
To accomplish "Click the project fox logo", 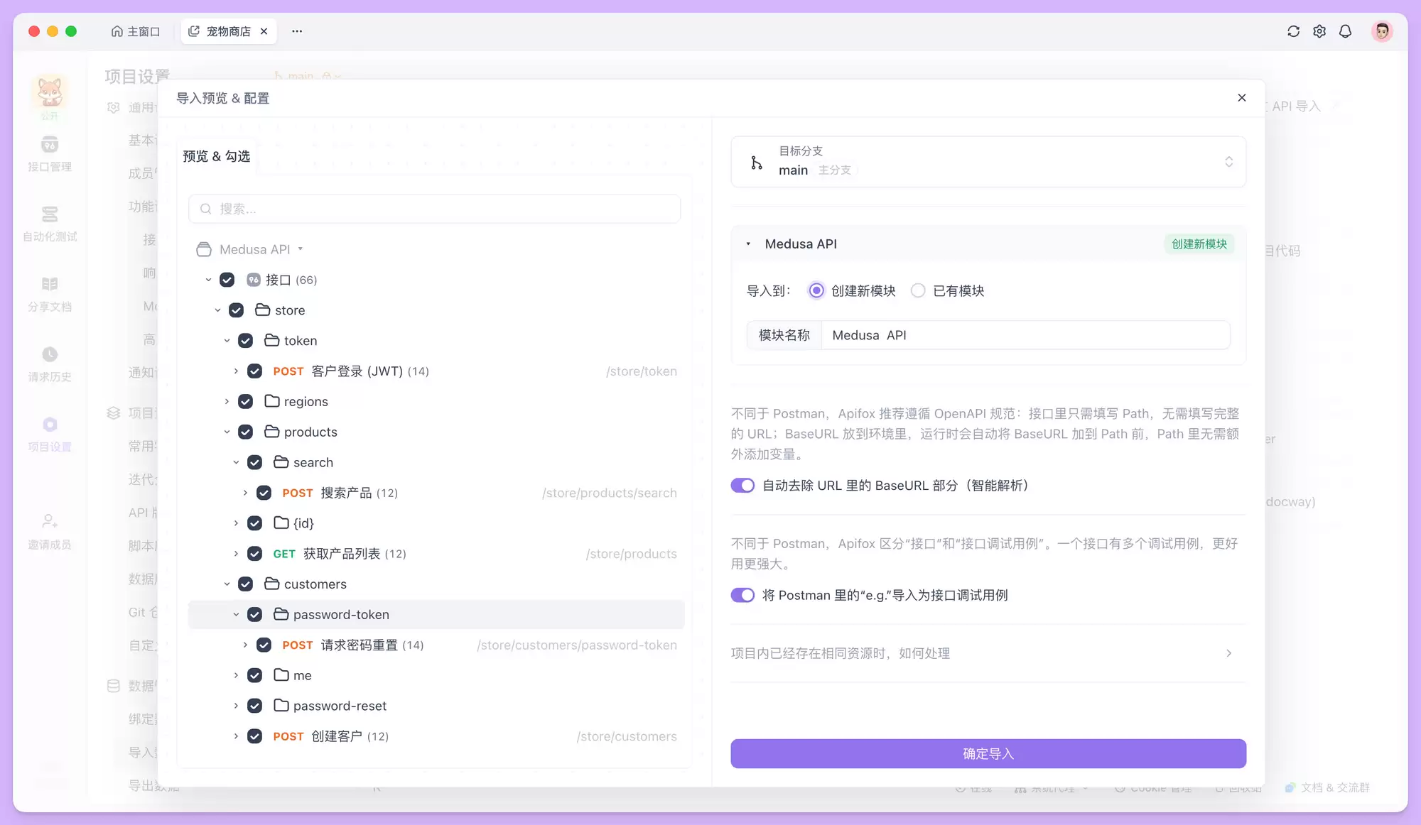I will (50, 93).
